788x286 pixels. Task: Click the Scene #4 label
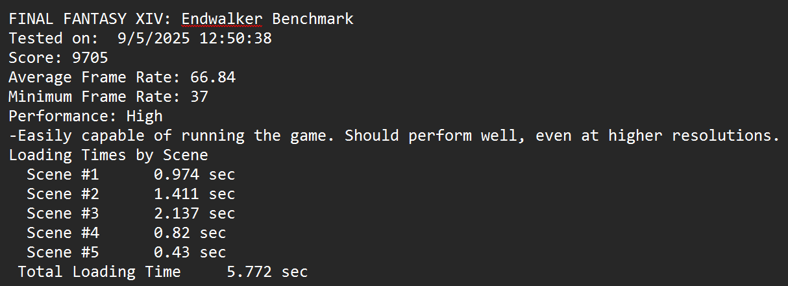pos(63,233)
